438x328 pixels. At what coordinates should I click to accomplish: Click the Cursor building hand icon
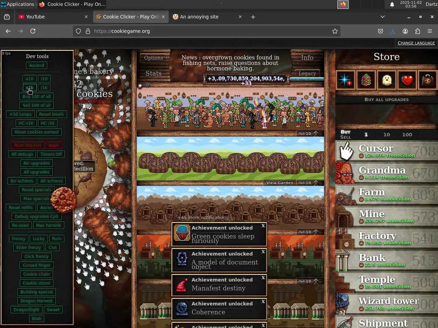[346, 151]
